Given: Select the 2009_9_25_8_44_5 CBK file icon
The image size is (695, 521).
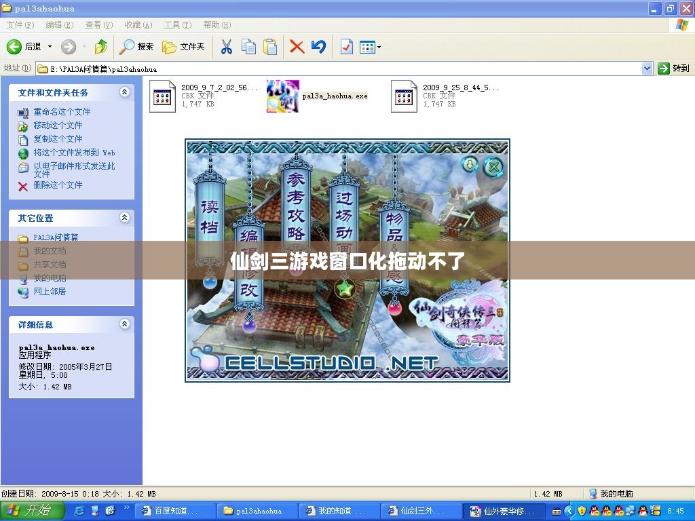Looking at the screenshot, I should click(x=404, y=96).
